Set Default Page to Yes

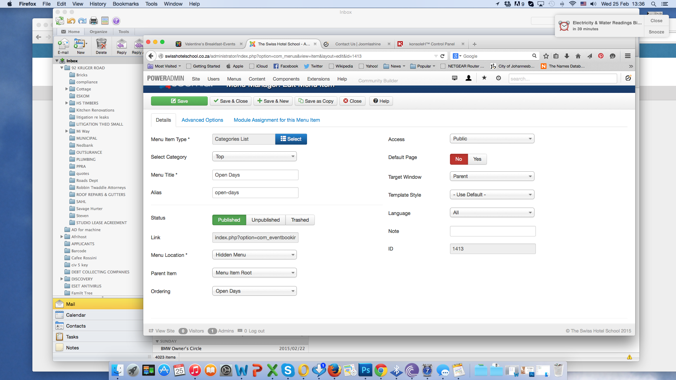pyautogui.click(x=477, y=159)
